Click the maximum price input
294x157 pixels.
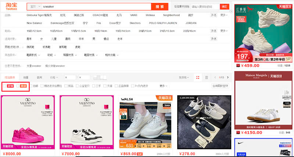coord(84,77)
